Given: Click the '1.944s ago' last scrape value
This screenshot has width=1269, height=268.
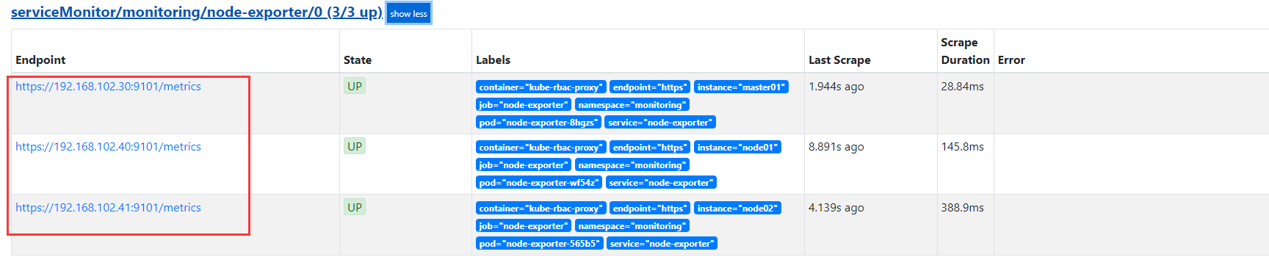Looking at the screenshot, I should (836, 87).
